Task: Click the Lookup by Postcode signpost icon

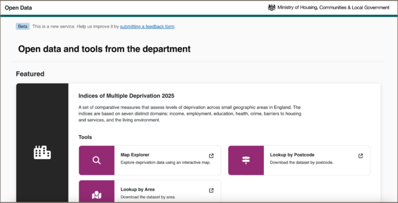Action: tap(246, 160)
